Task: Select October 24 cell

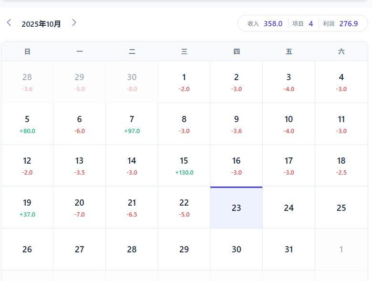Action: [x=289, y=208]
